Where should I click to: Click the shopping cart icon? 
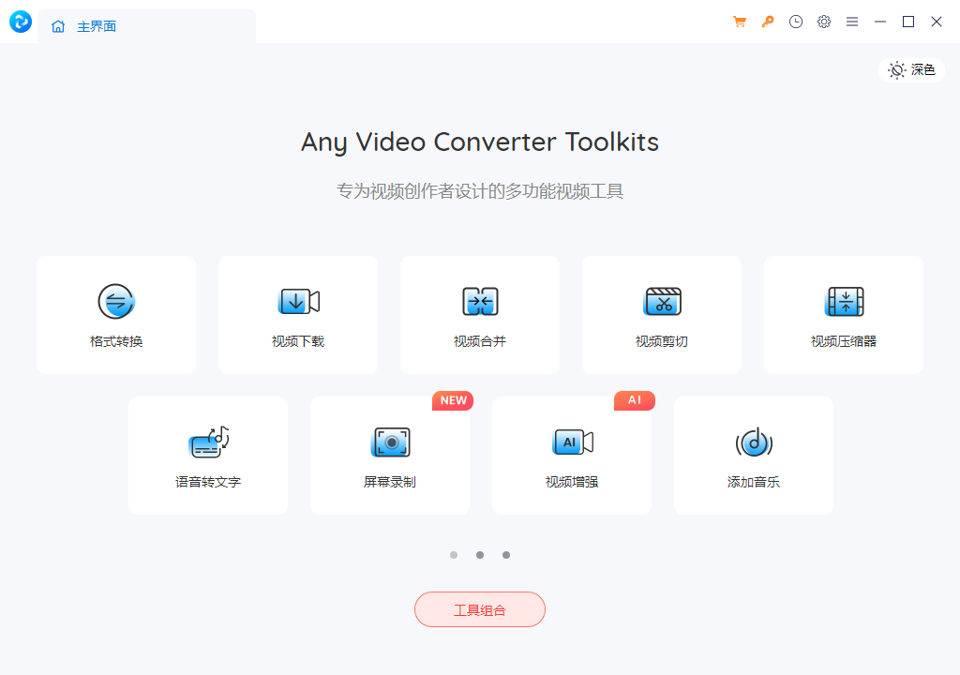[x=740, y=22]
